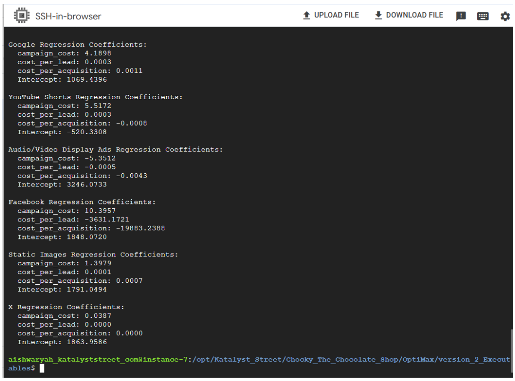Select Audio/Video cost_per_lead value -0.0005
This screenshot has height=381, width=515.
(x=100, y=167)
